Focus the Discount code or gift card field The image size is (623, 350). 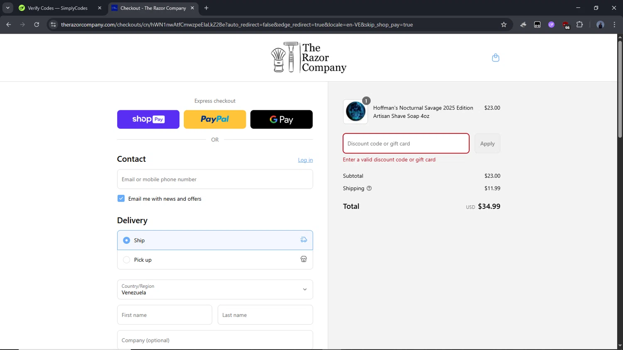point(406,143)
